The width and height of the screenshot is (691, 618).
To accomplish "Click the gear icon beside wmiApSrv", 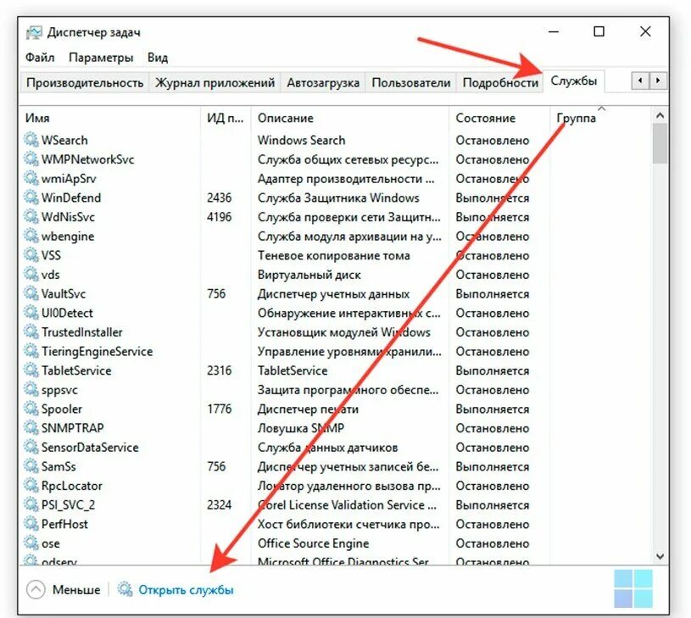I will (x=31, y=178).
